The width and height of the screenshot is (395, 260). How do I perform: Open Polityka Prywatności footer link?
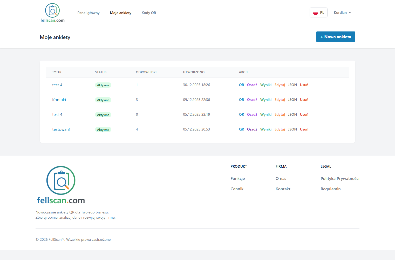(x=340, y=179)
